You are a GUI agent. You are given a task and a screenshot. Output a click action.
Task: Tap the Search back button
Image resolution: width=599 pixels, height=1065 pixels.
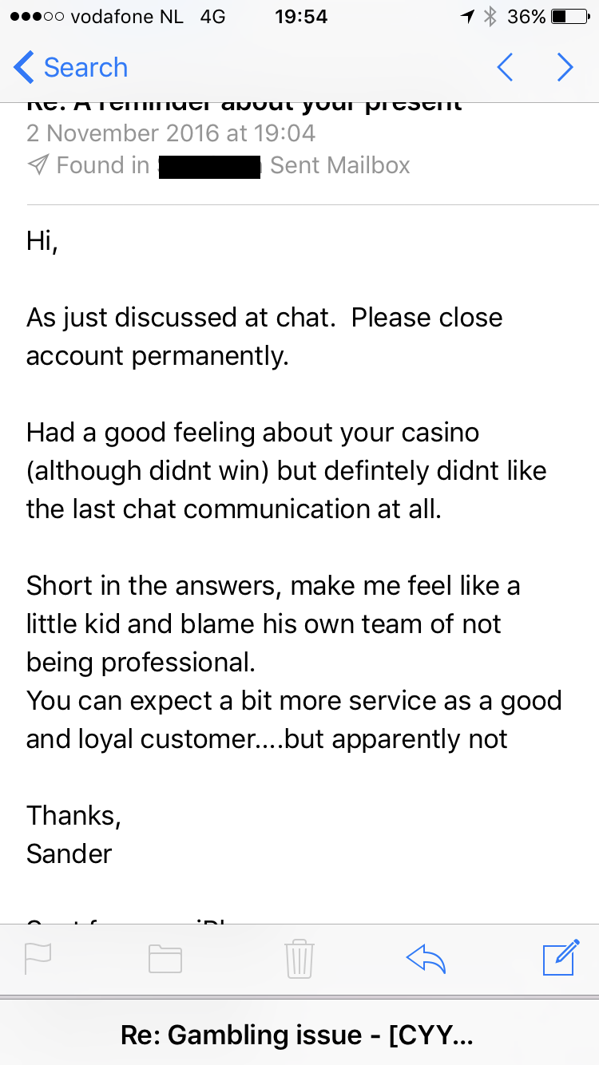pos(70,68)
